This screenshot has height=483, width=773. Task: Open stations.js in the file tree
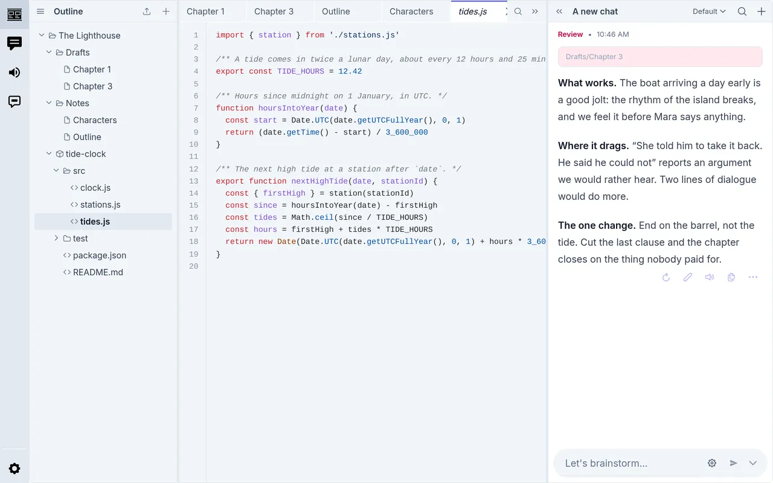103,205
